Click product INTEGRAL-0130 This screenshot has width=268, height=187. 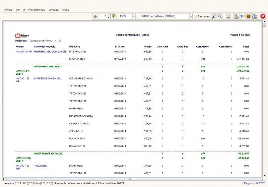(x=78, y=52)
